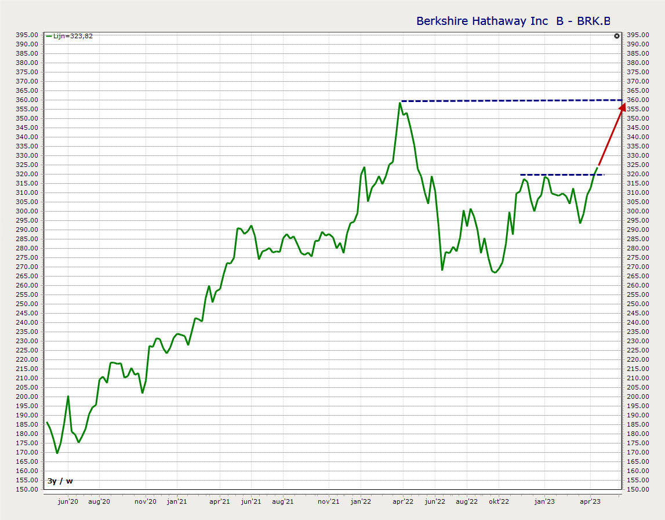The width and height of the screenshot is (665, 520).
Task: Click the nov'20 date axis label
Action: pyautogui.click(x=145, y=501)
